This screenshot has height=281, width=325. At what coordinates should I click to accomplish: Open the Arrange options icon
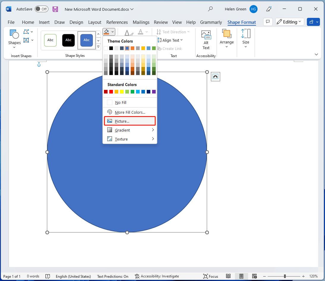(227, 38)
